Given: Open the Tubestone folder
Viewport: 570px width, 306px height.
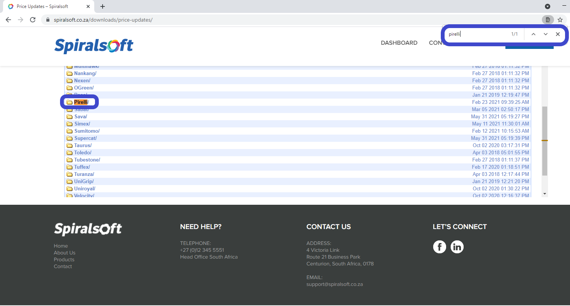Looking at the screenshot, I should (x=87, y=160).
